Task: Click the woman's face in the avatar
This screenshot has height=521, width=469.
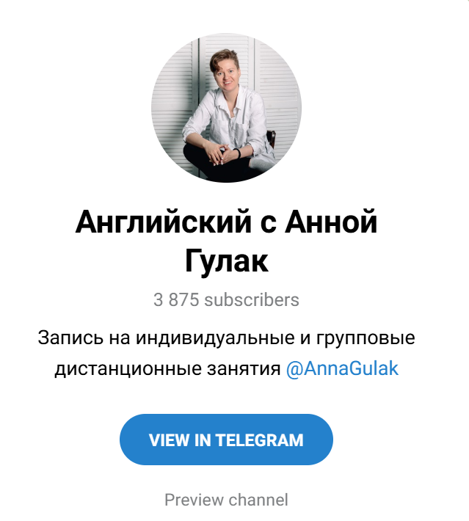Action: pyautogui.click(x=227, y=74)
